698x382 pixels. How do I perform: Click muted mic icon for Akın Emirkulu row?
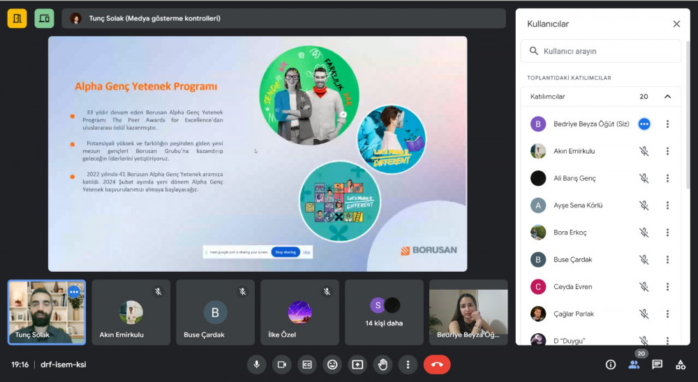click(644, 152)
